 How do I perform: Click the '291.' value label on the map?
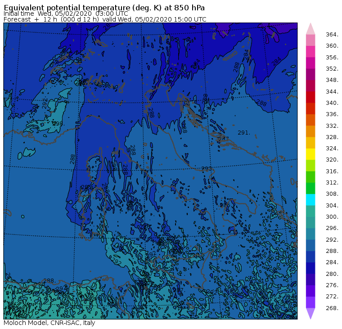pos(244,133)
